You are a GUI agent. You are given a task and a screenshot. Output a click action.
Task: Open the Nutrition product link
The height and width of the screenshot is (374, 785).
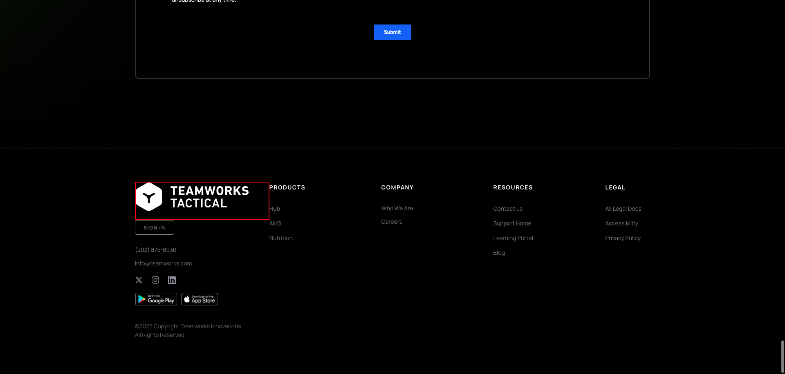coord(281,238)
